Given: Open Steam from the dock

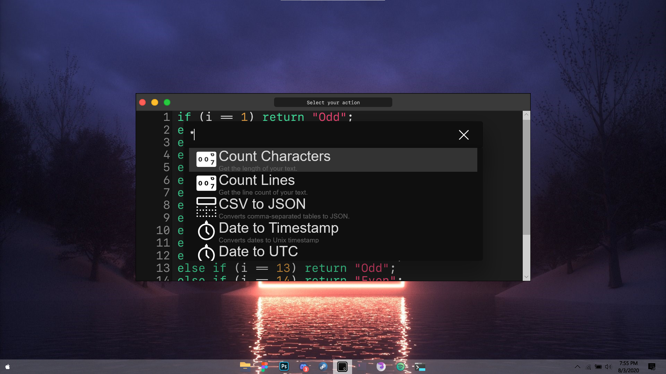Looking at the screenshot, I should click(323, 366).
